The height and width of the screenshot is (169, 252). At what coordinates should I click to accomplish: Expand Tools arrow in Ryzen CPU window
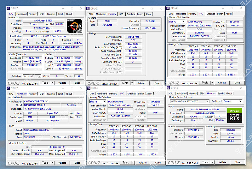coord(52,83)
